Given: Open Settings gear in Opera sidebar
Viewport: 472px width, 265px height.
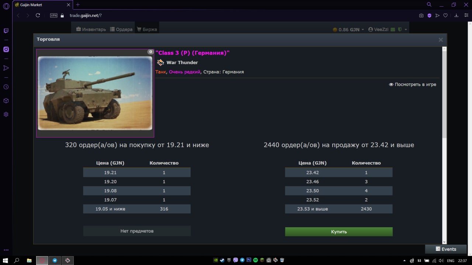Looking at the screenshot, I should click(x=6, y=114).
